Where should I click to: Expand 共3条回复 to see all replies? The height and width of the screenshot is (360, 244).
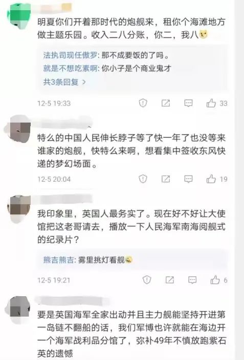click(64, 82)
